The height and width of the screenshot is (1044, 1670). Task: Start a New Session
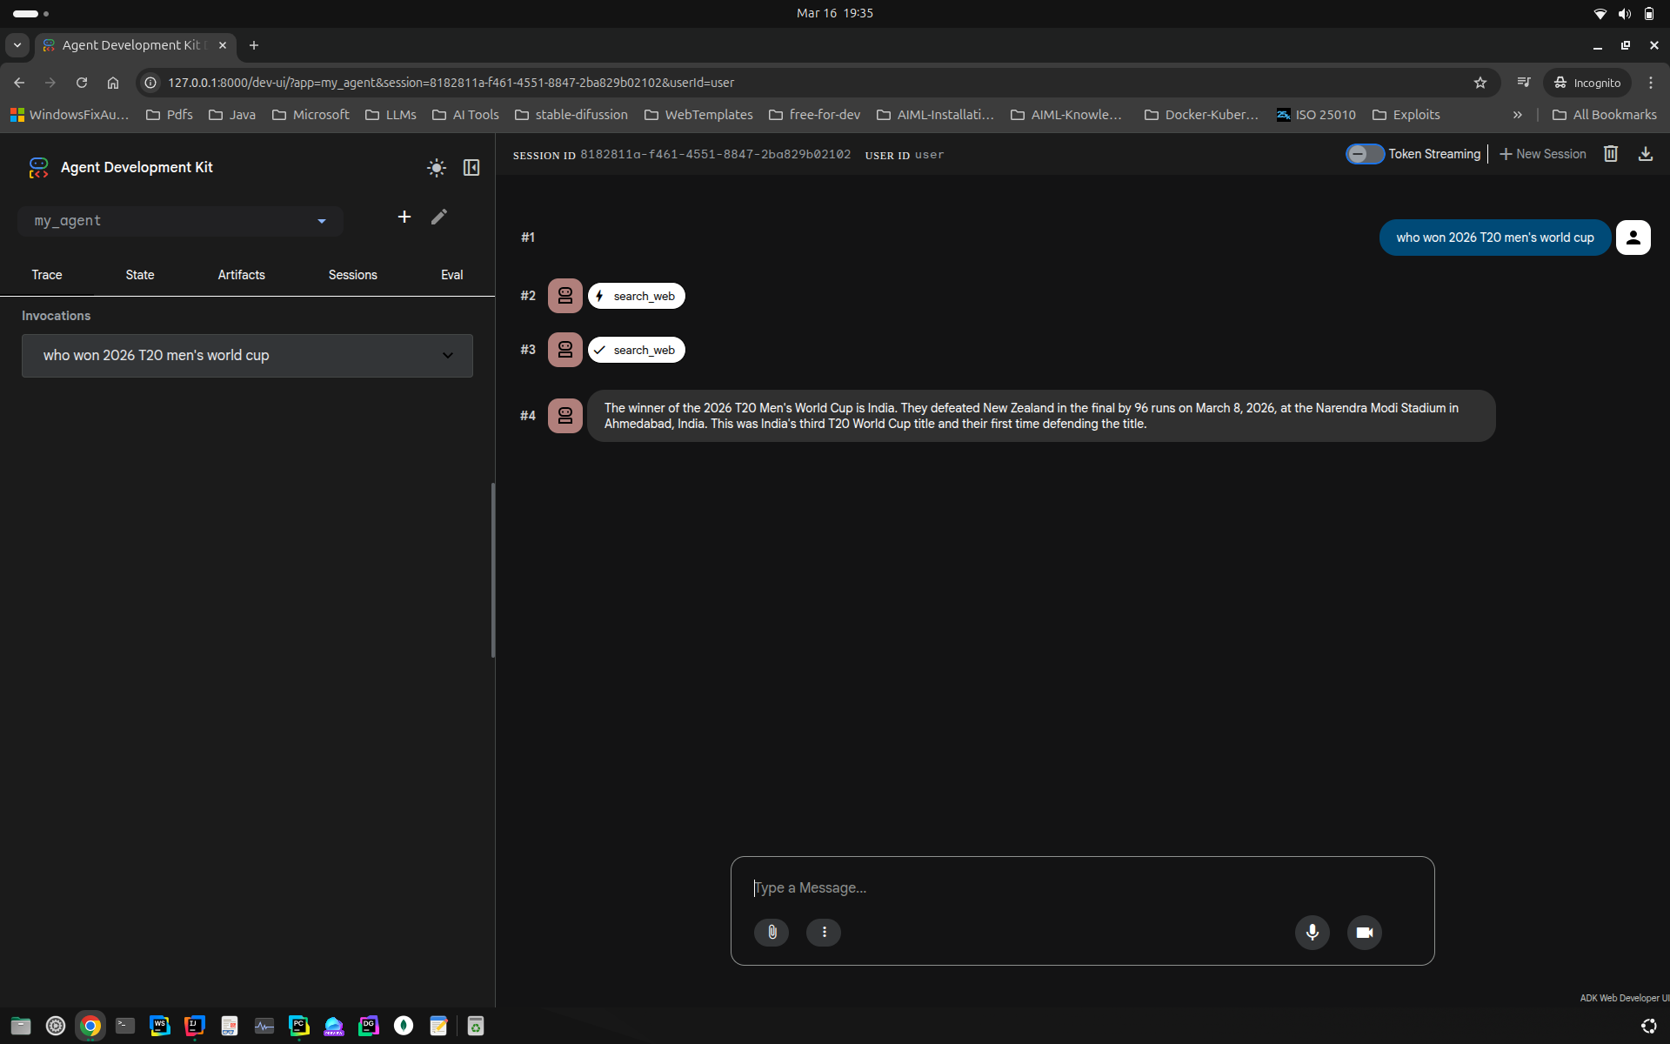[1541, 153]
